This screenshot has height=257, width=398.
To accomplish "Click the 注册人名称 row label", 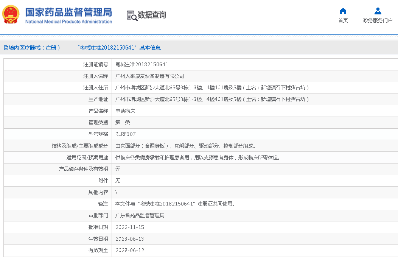I will [x=96, y=76].
